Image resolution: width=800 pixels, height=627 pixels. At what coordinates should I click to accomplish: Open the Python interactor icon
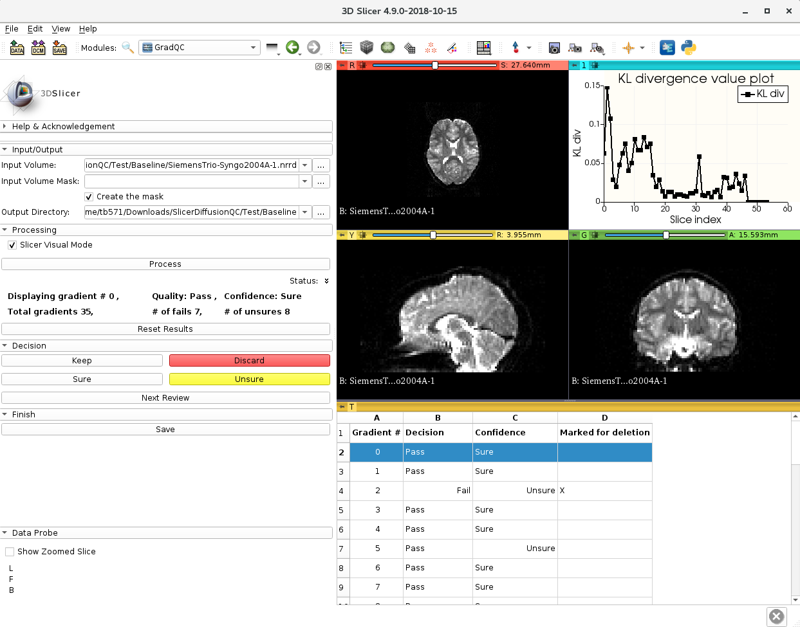point(689,48)
